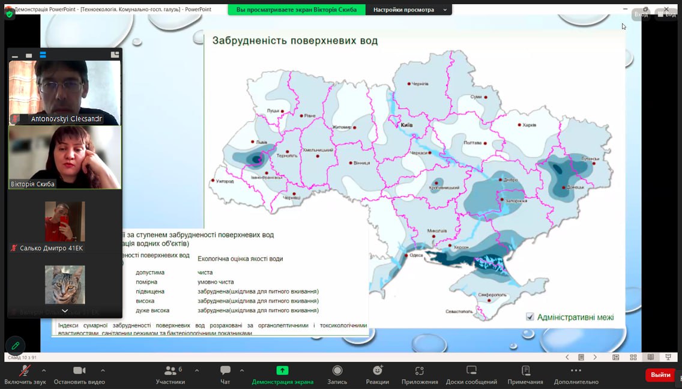Open Доски сообщений whiteboards
The image size is (682, 389).
coord(471,375)
